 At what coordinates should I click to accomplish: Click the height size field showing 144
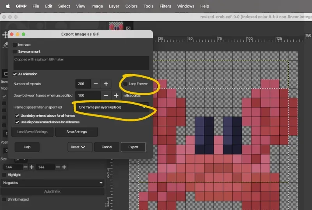(x=45, y=167)
